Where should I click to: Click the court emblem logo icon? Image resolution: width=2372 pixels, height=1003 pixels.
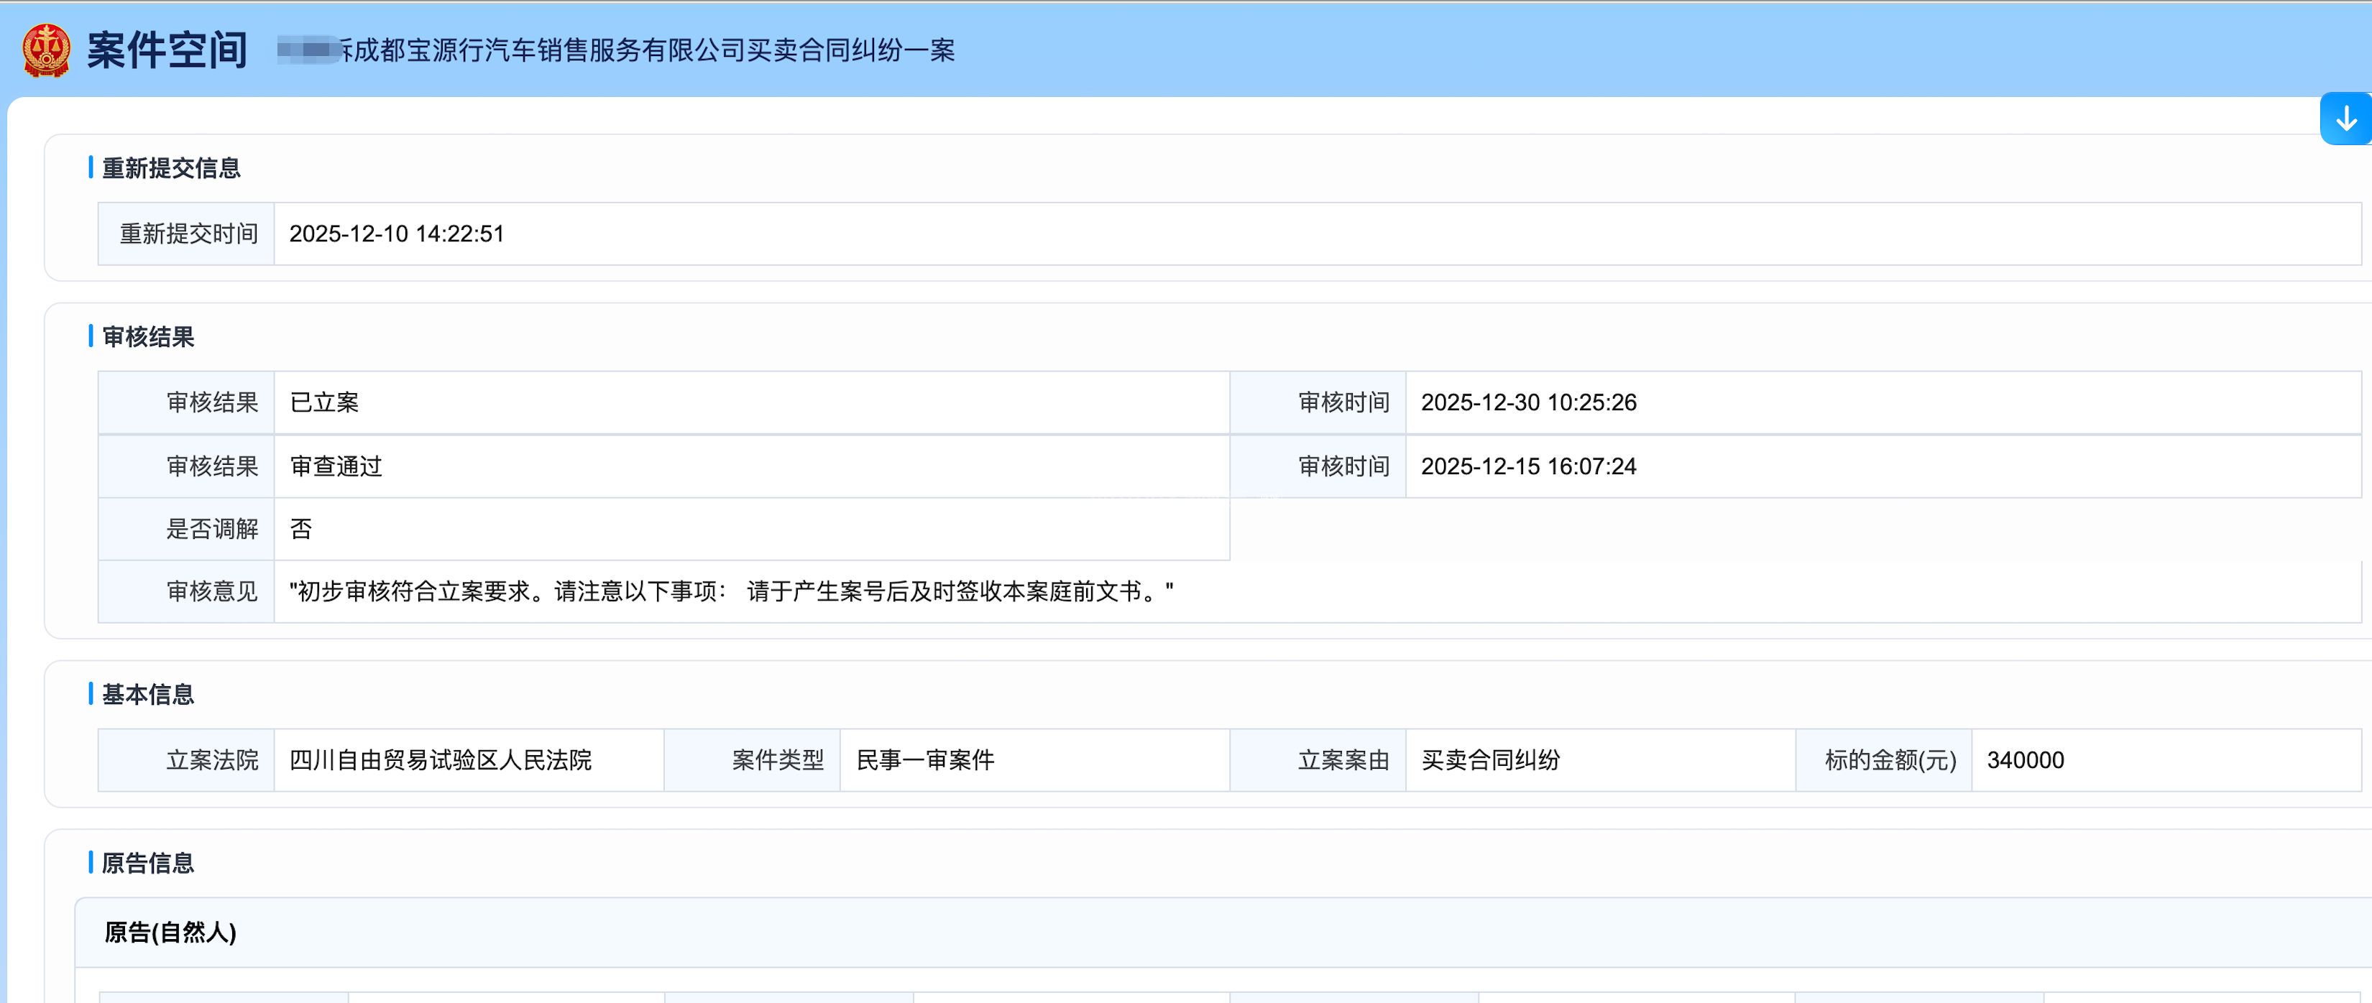coord(46,50)
